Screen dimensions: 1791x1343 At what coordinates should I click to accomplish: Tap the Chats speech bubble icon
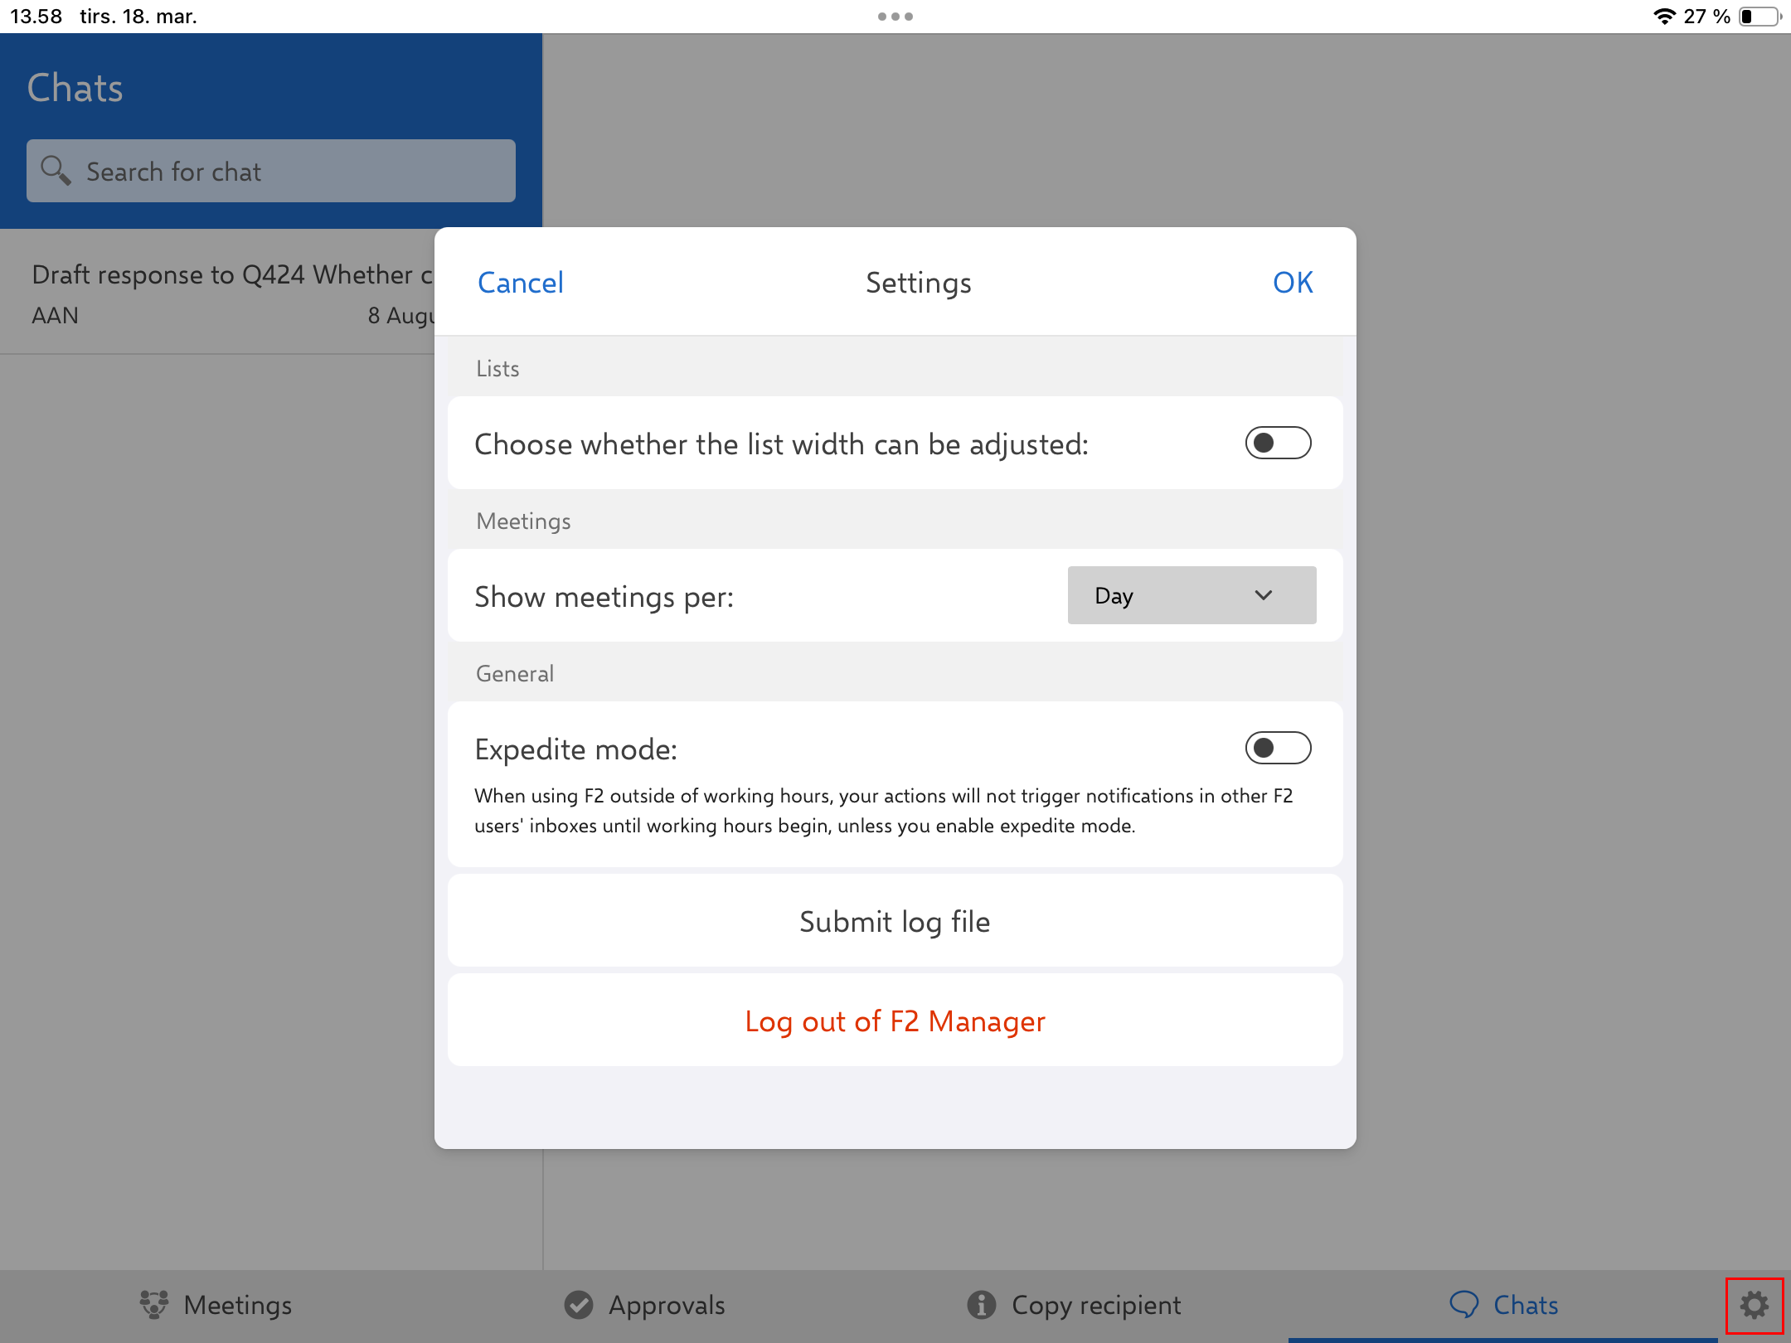(x=1463, y=1305)
